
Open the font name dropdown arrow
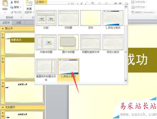69,4
